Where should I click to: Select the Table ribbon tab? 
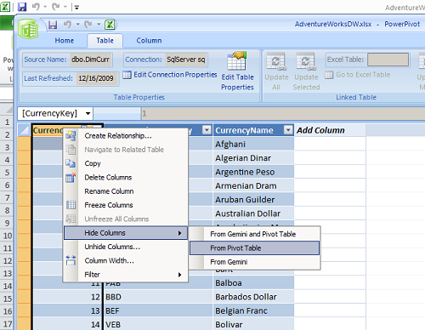point(105,41)
